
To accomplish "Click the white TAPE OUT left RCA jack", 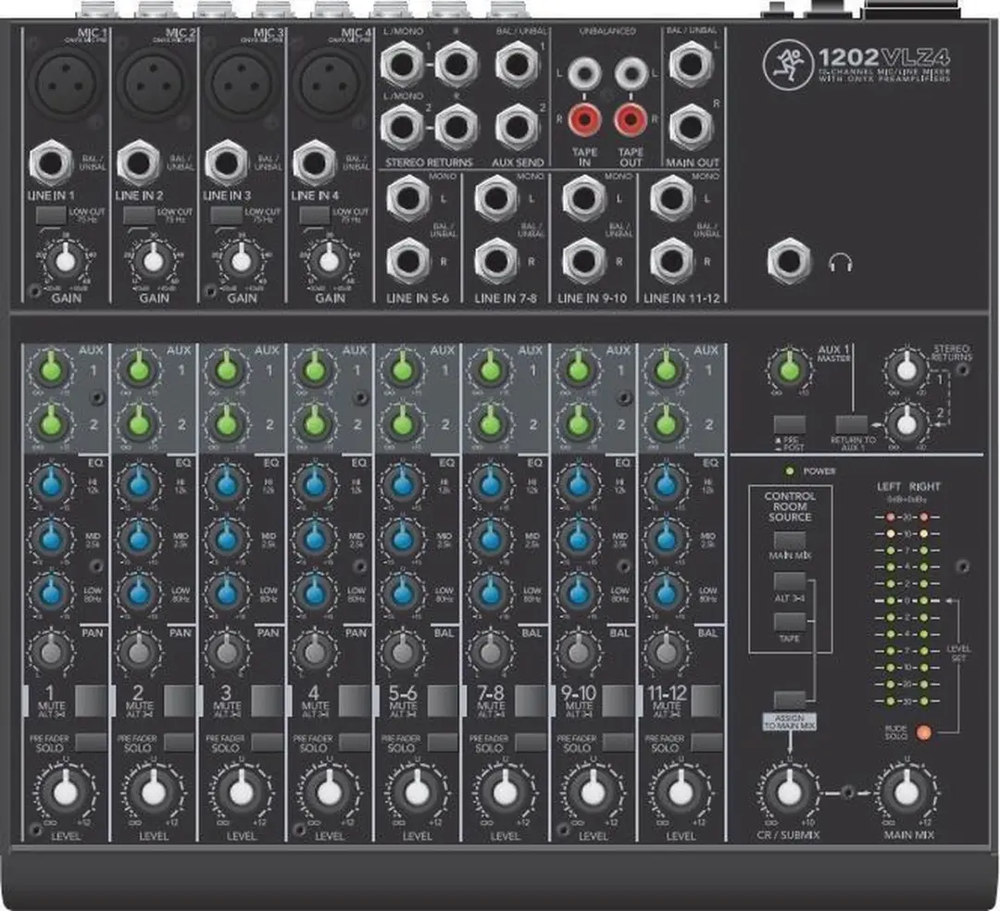I will pyautogui.click(x=631, y=72).
